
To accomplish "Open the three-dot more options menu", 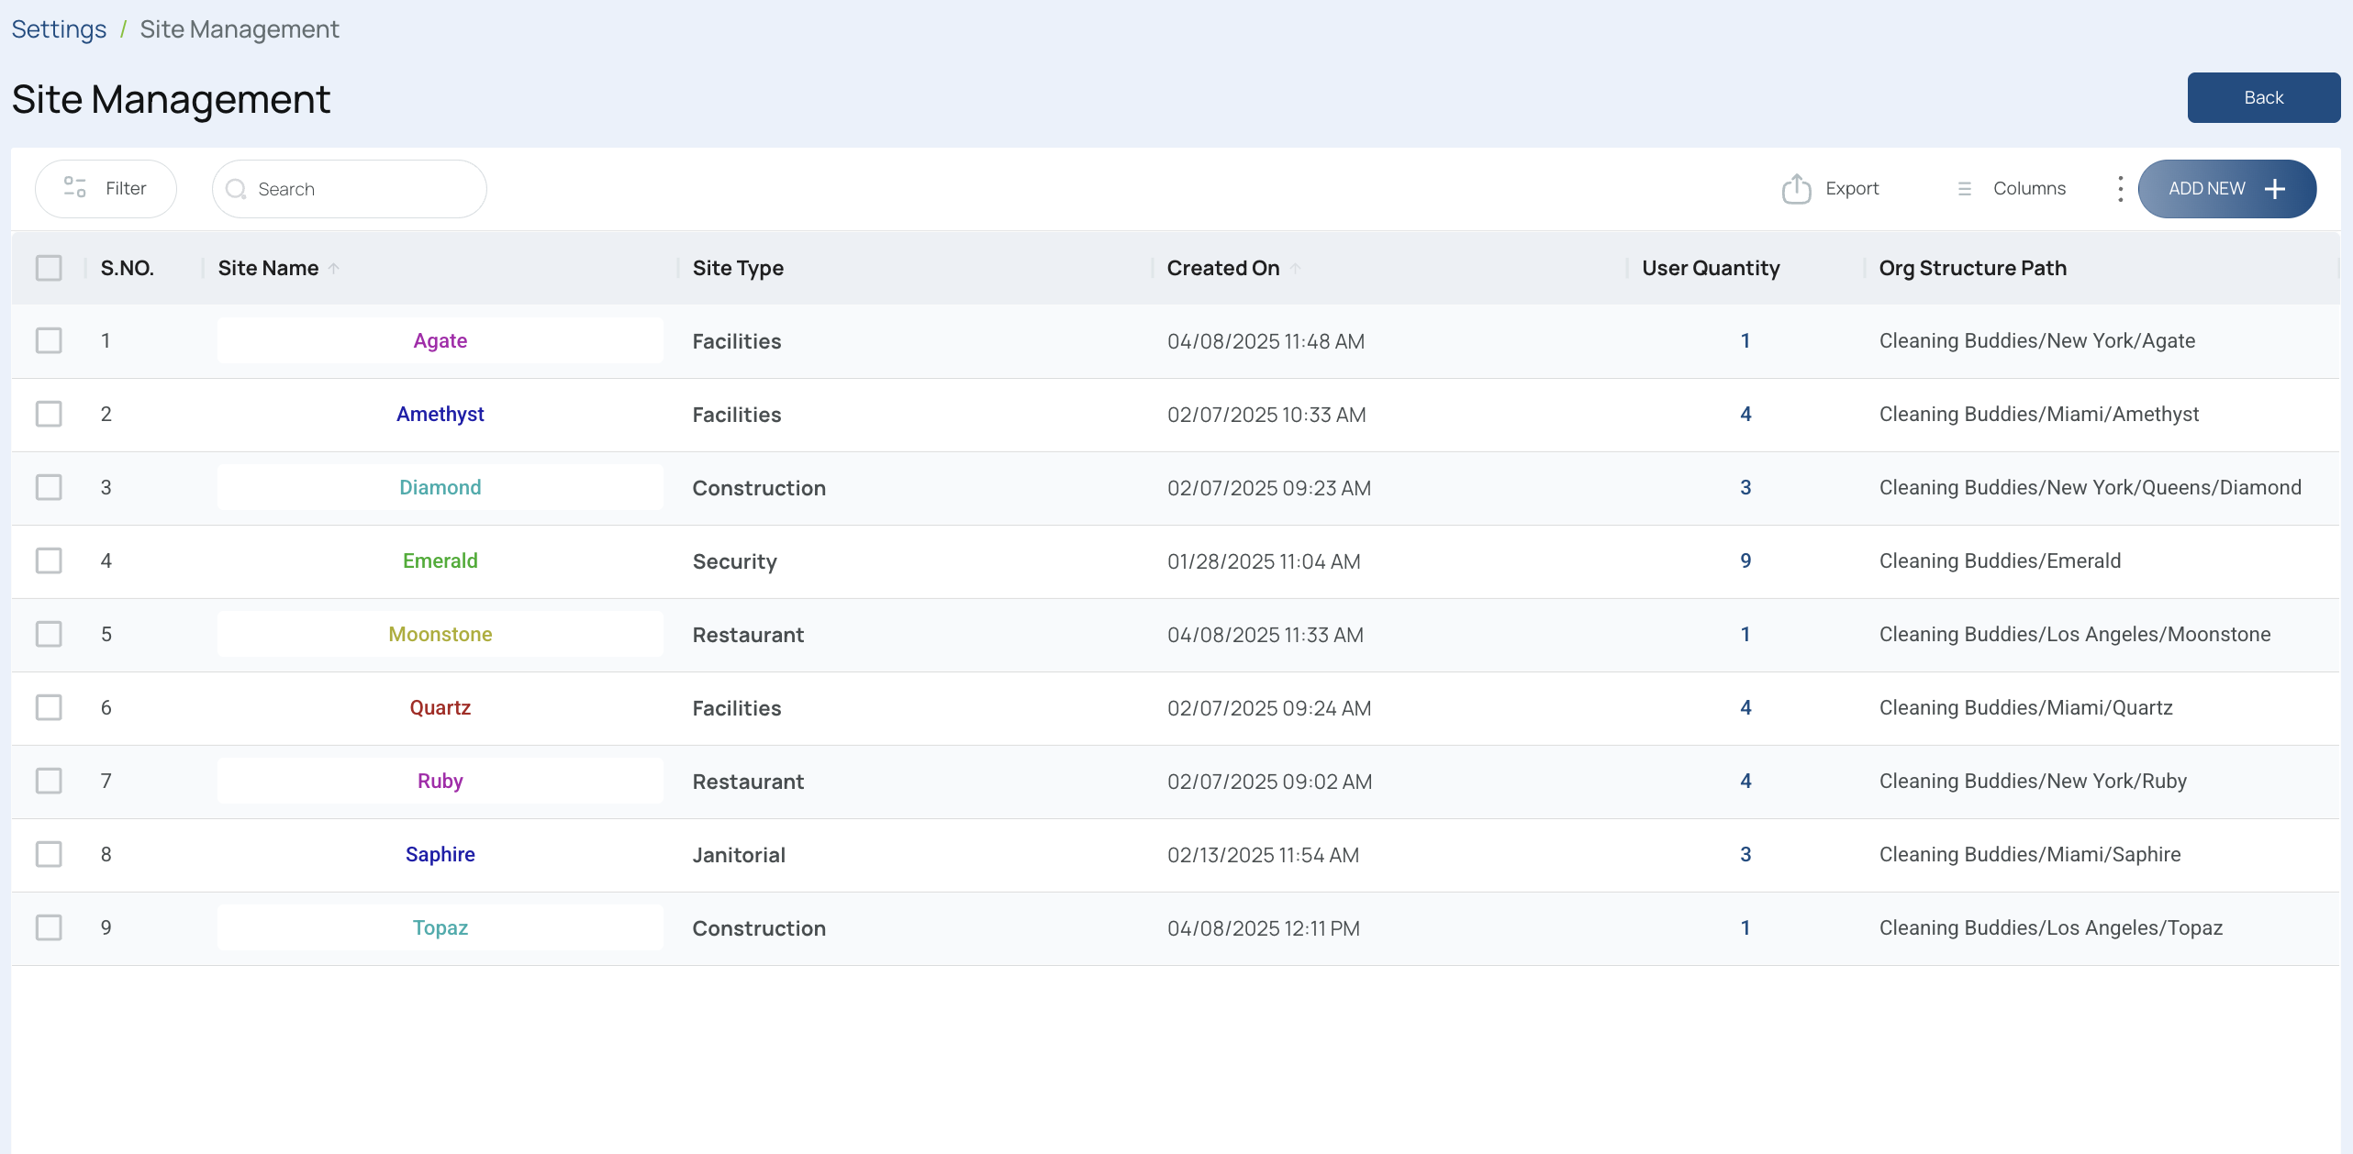I will point(2120,189).
